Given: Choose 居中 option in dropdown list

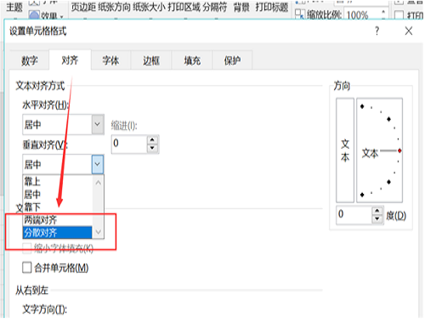Looking at the screenshot, I should (x=58, y=195).
